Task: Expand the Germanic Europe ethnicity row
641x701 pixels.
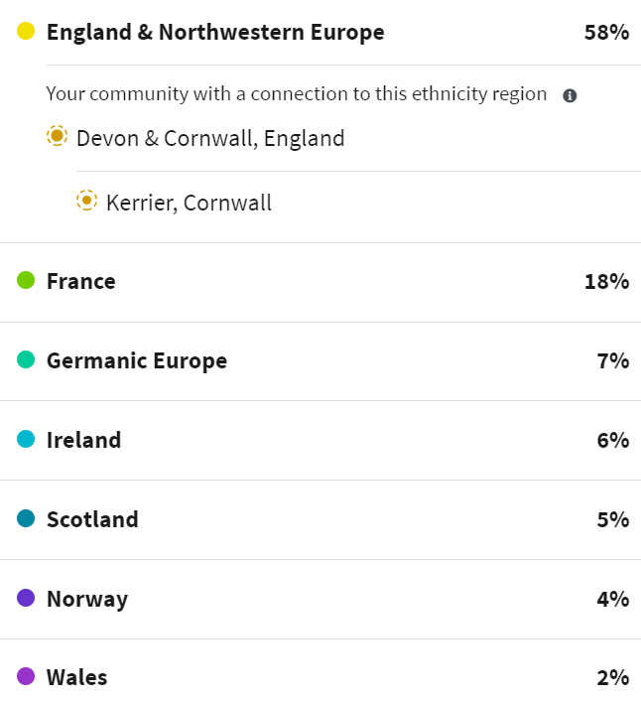Action: pyautogui.click(x=137, y=360)
